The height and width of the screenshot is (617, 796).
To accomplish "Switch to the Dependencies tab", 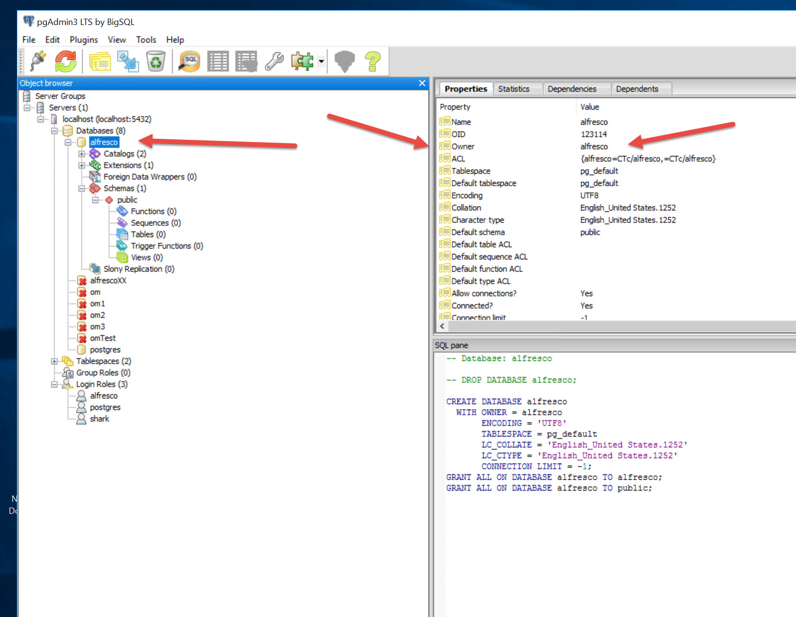I will pos(571,89).
